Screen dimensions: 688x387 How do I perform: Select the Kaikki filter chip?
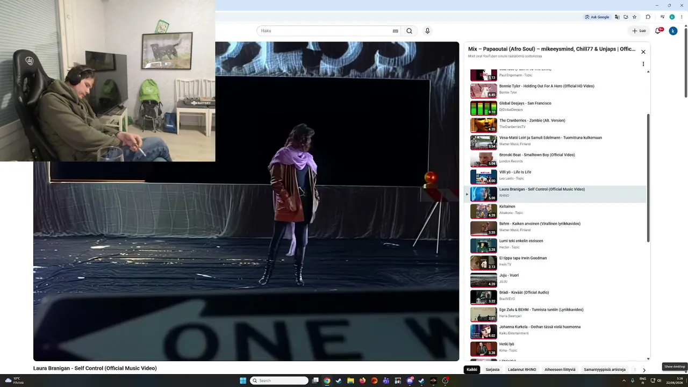point(472,370)
